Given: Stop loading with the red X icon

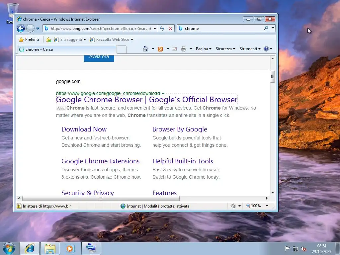Looking at the screenshot, I should pyautogui.click(x=170, y=29).
